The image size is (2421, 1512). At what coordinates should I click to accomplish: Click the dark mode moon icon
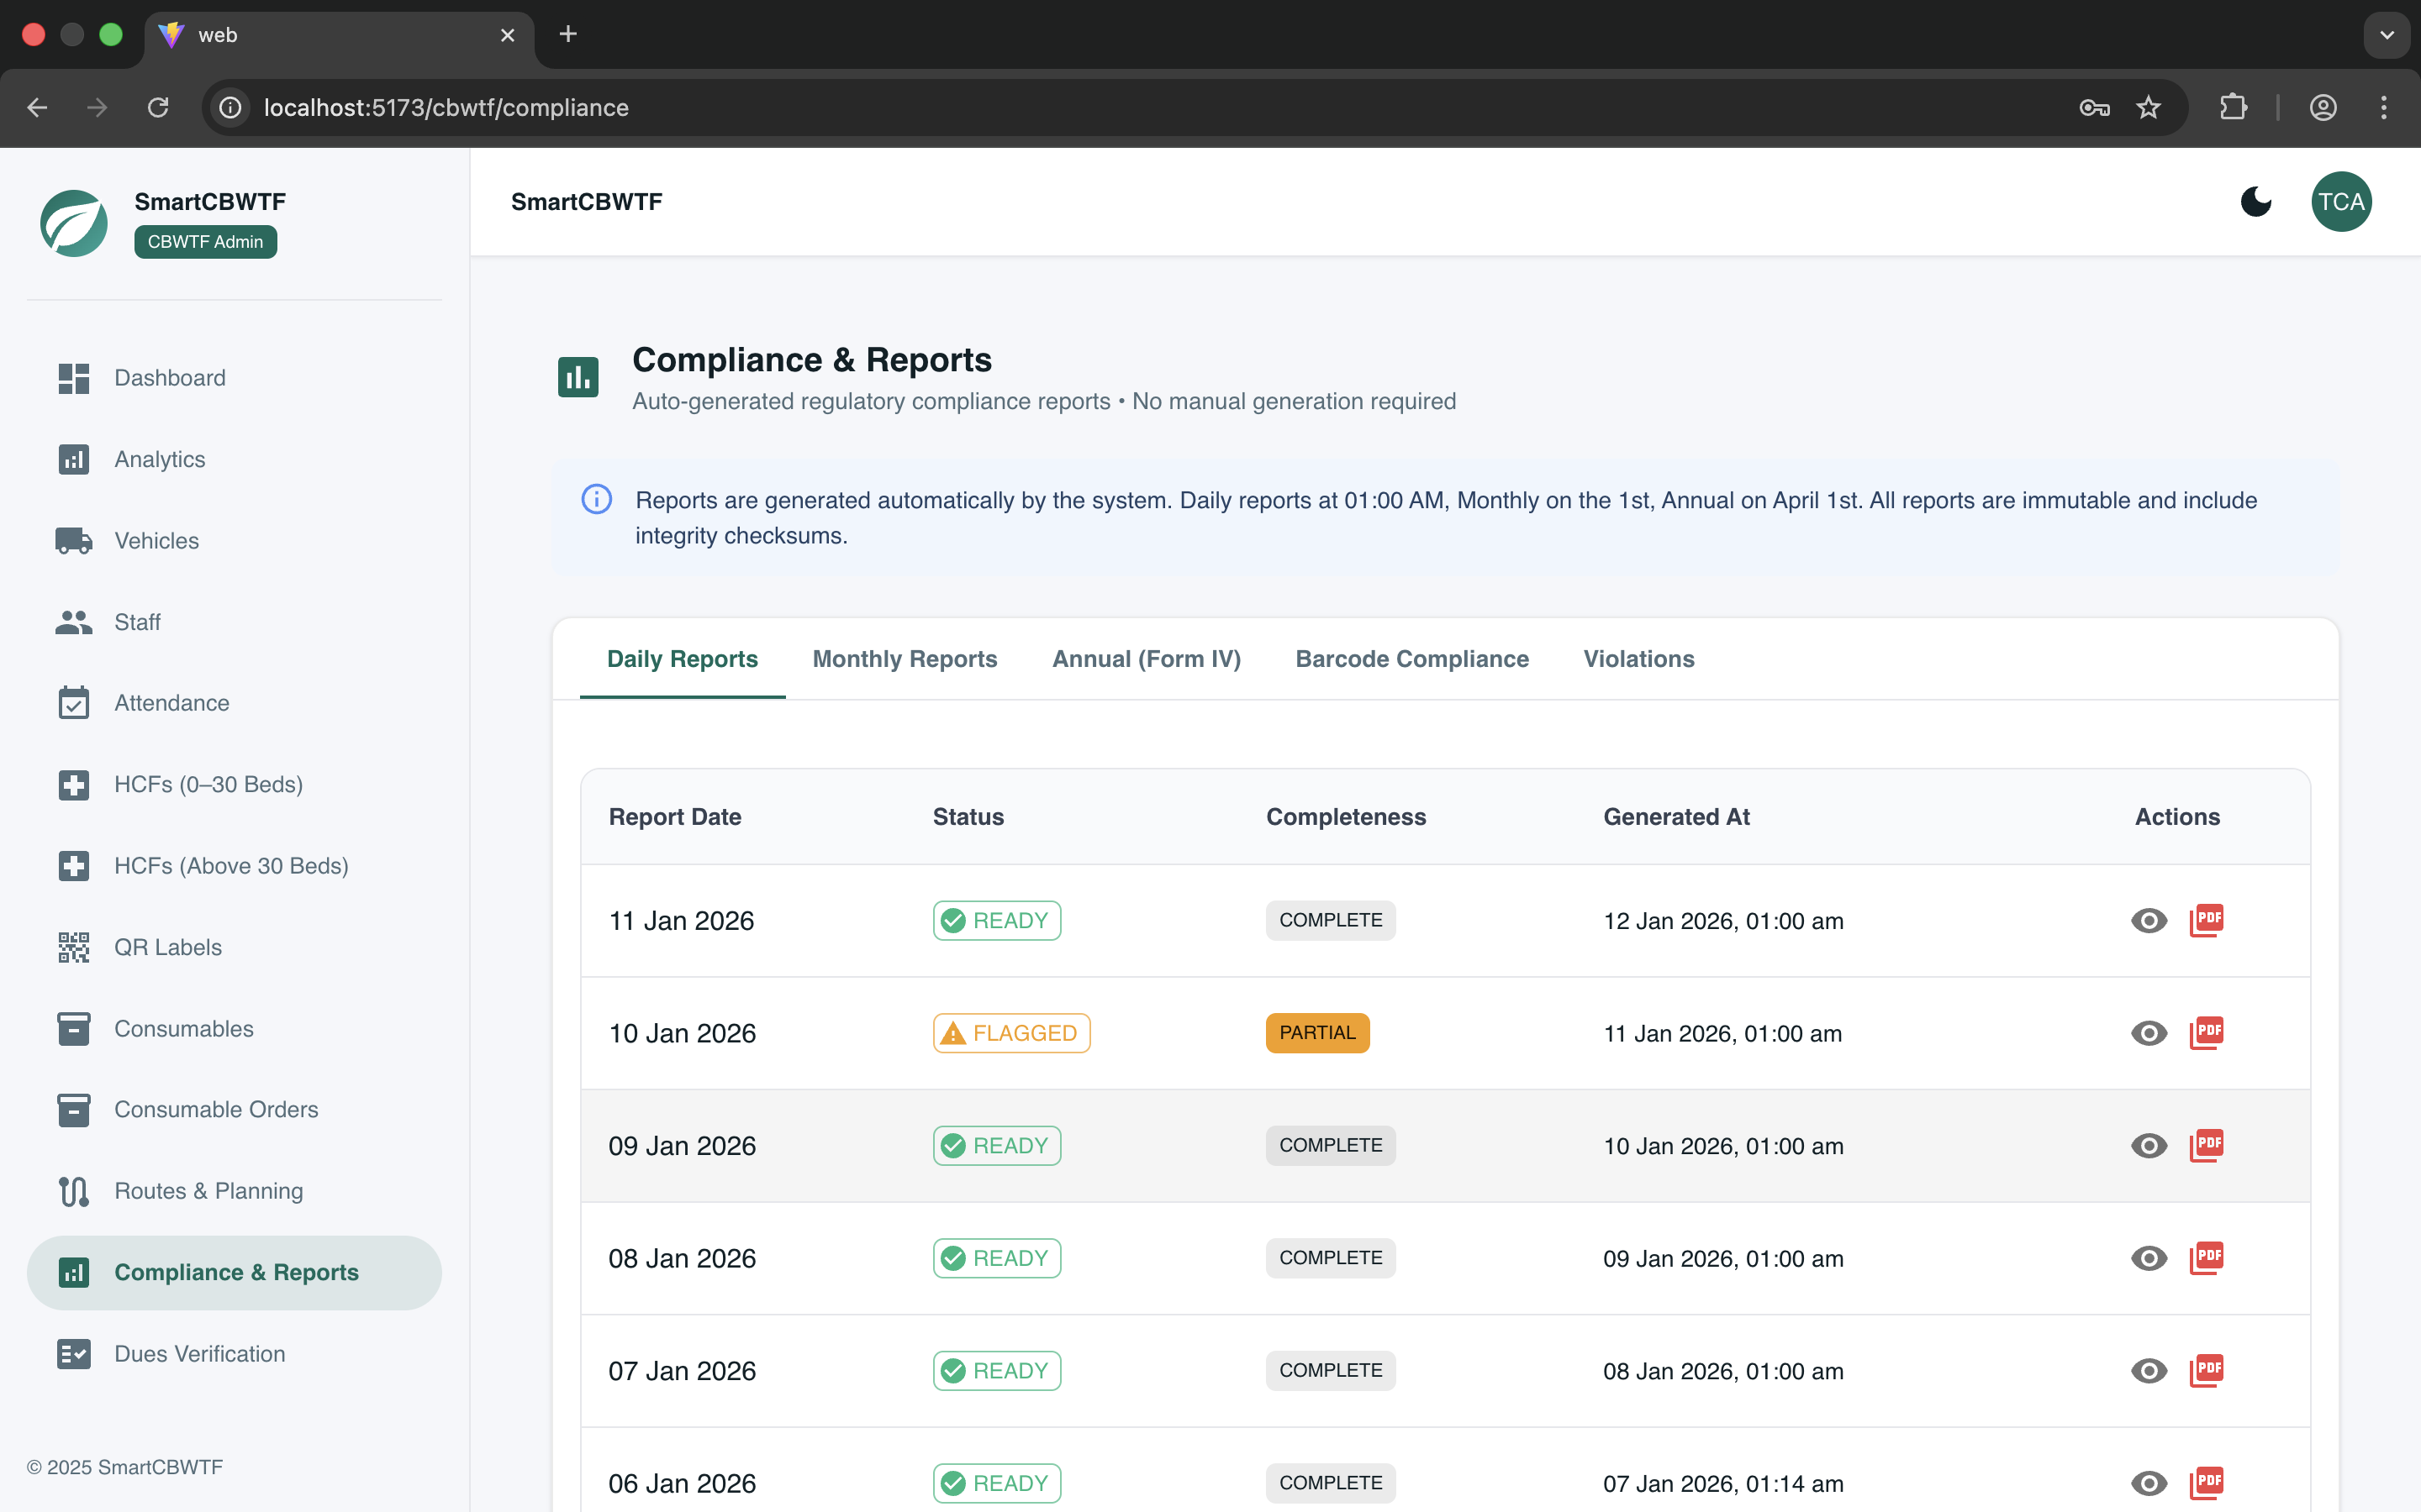point(2256,201)
